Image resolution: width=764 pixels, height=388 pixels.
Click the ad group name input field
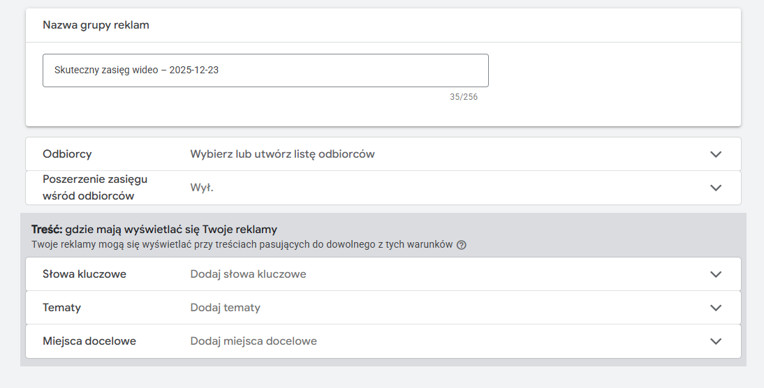pyautogui.click(x=265, y=70)
